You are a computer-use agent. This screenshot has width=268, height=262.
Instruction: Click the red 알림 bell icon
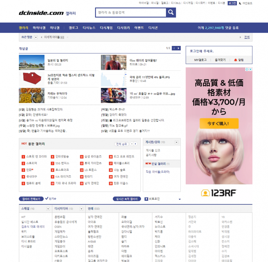(236, 60)
